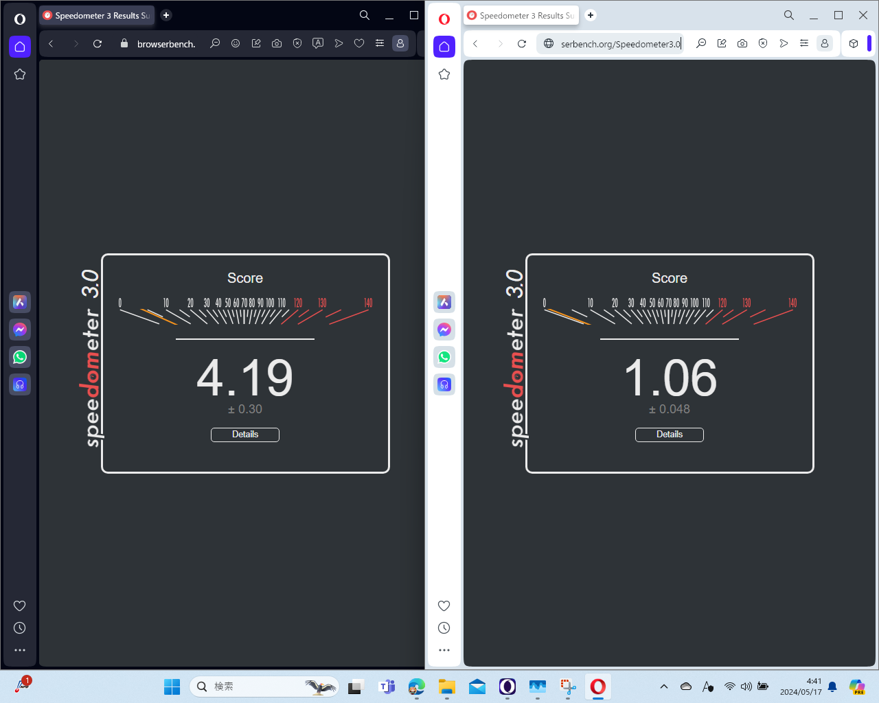The height and width of the screenshot is (703, 879).
Task: Open the sidebar search icon
Action: coord(365,15)
